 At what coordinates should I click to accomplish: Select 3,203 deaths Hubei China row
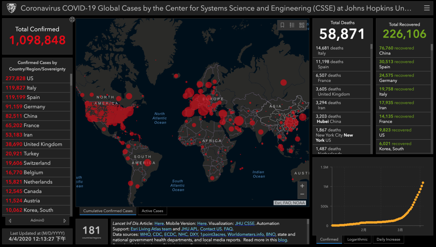[x=342, y=119]
